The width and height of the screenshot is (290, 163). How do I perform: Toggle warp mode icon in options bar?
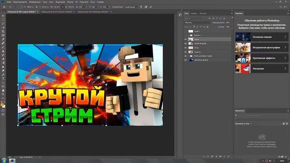(x=141, y=7)
